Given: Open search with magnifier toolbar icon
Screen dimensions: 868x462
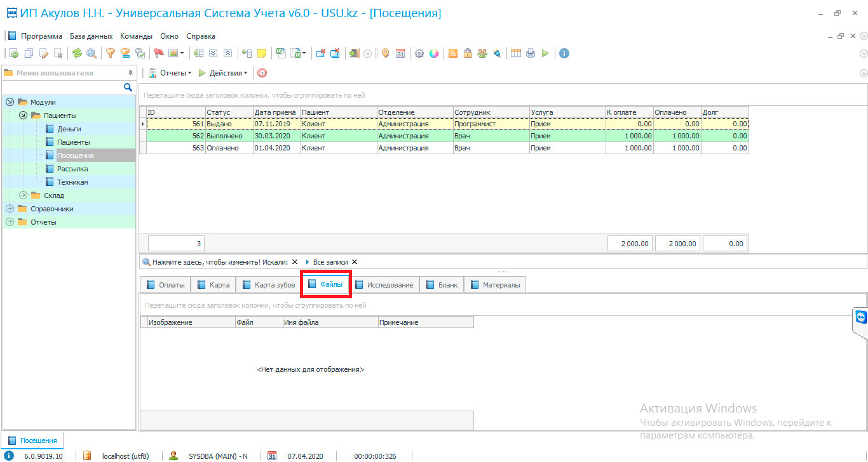Looking at the screenshot, I should [x=92, y=53].
